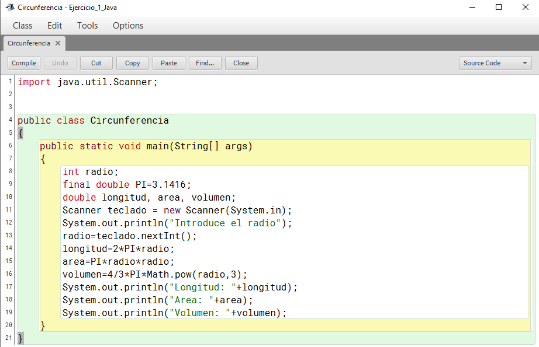Click the BlueJ application icon in title bar
539x347 pixels.
click(9, 8)
